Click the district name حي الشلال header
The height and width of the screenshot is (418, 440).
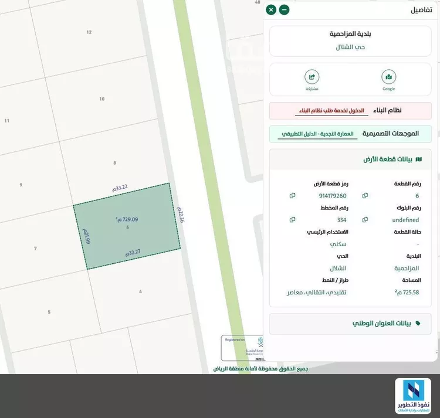point(350,47)
